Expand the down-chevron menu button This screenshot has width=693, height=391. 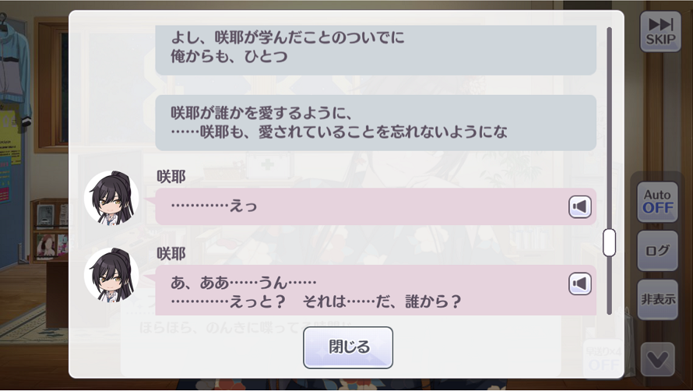657,359
